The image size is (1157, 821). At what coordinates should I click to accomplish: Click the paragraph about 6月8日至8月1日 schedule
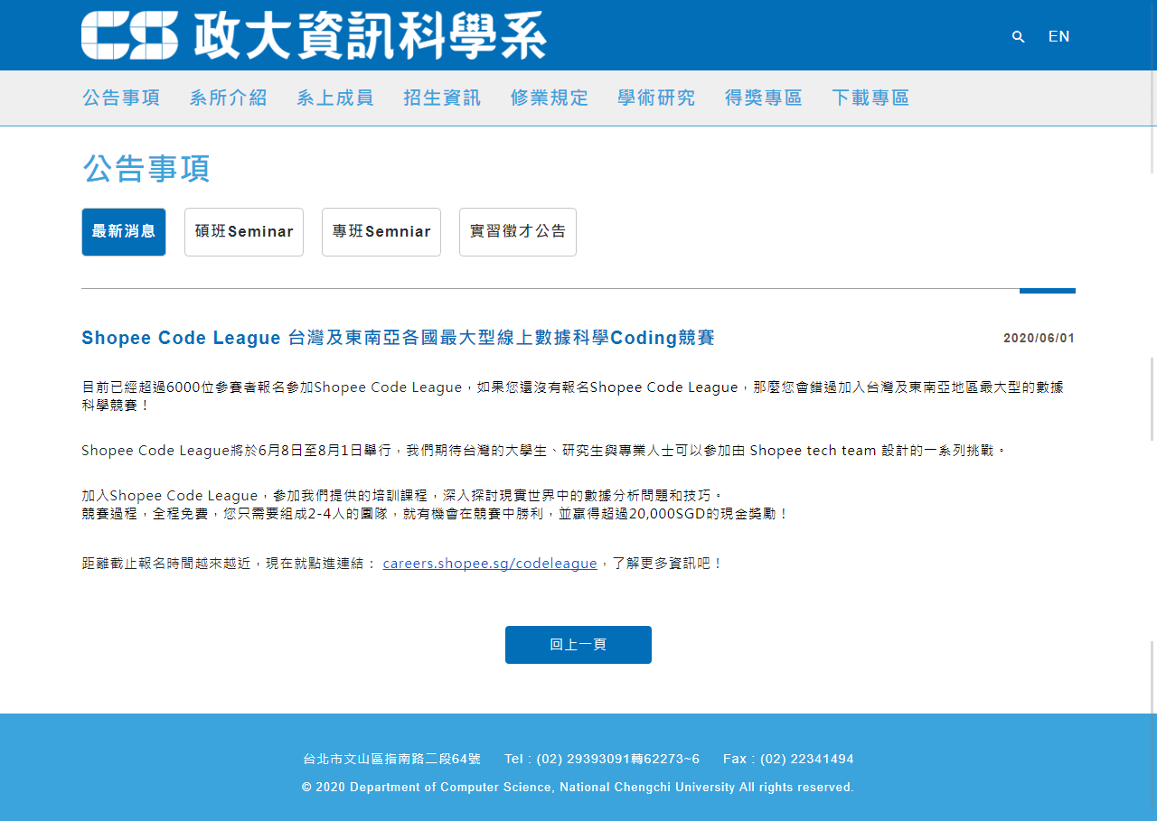543,450
